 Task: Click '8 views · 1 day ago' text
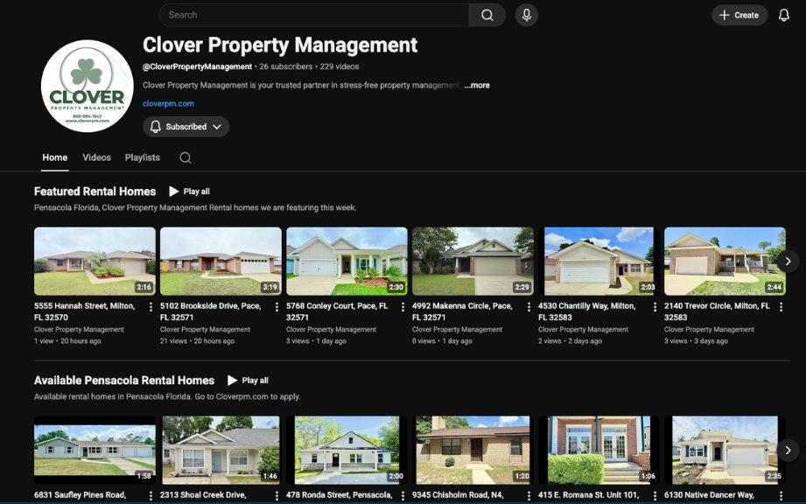(x=442, y=341)
